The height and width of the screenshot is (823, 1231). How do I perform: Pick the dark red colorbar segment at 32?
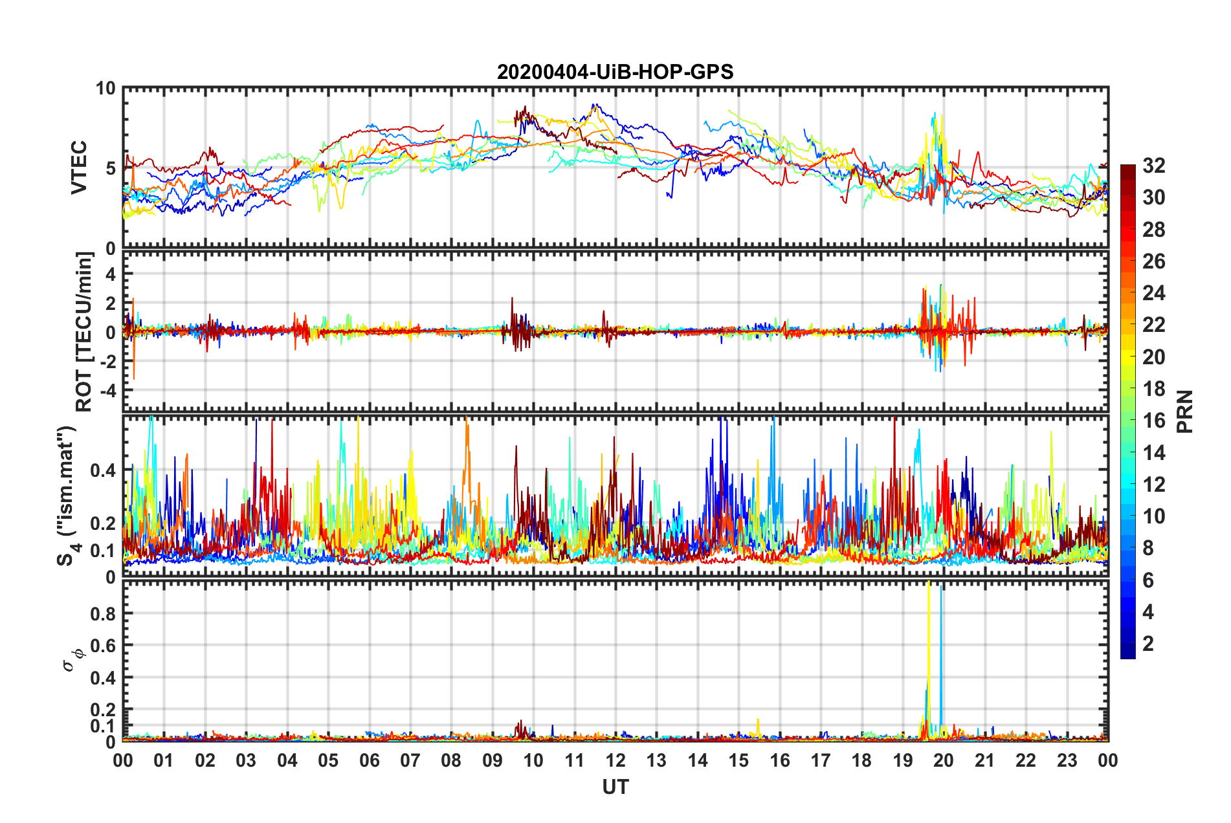[x=1127, y=168]
